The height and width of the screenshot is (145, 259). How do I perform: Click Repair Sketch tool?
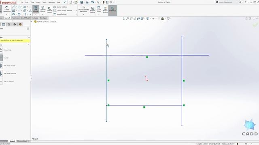click(x=93, y=10)
